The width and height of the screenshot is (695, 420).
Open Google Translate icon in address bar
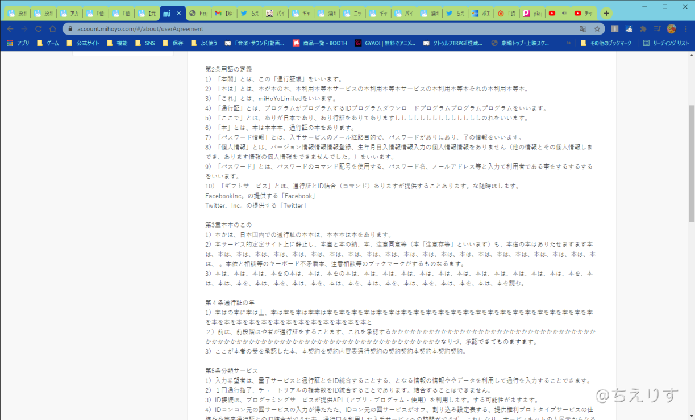pyautogui.click(x=582, y=28)
